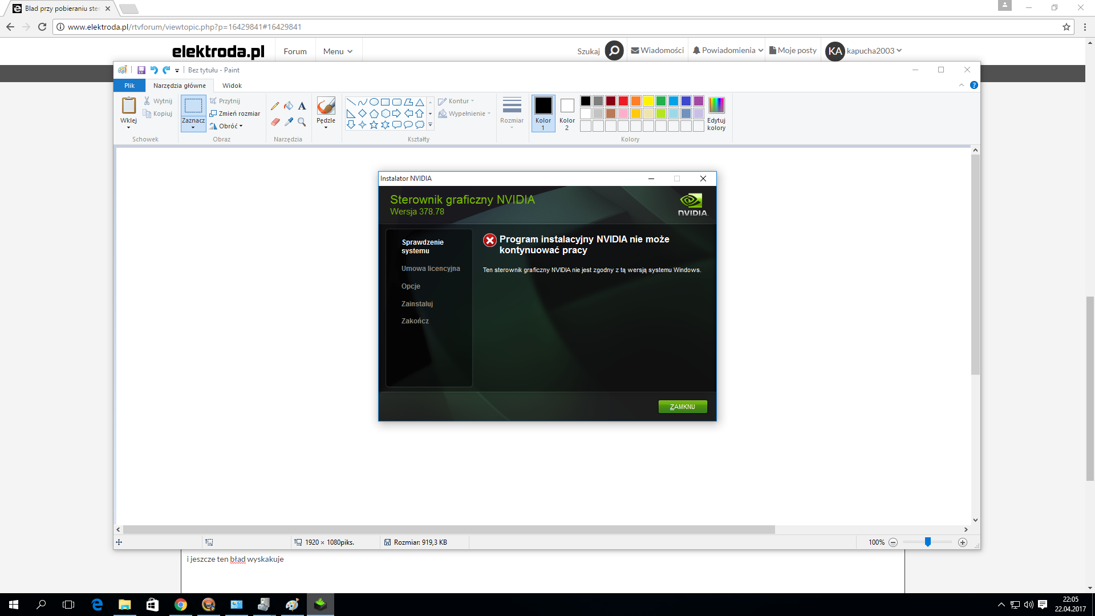
Task: Open the Action Center notifications icon
Action: pos(1043,605)
